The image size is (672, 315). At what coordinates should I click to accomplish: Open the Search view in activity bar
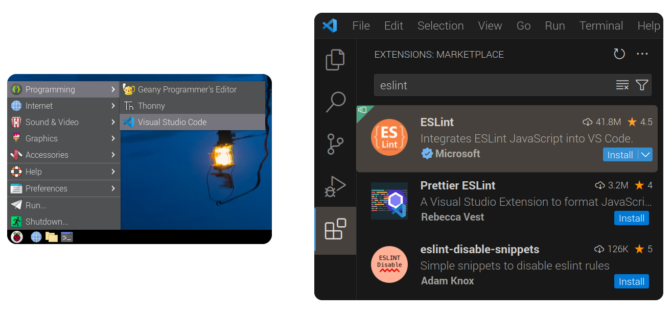[335, 102]
